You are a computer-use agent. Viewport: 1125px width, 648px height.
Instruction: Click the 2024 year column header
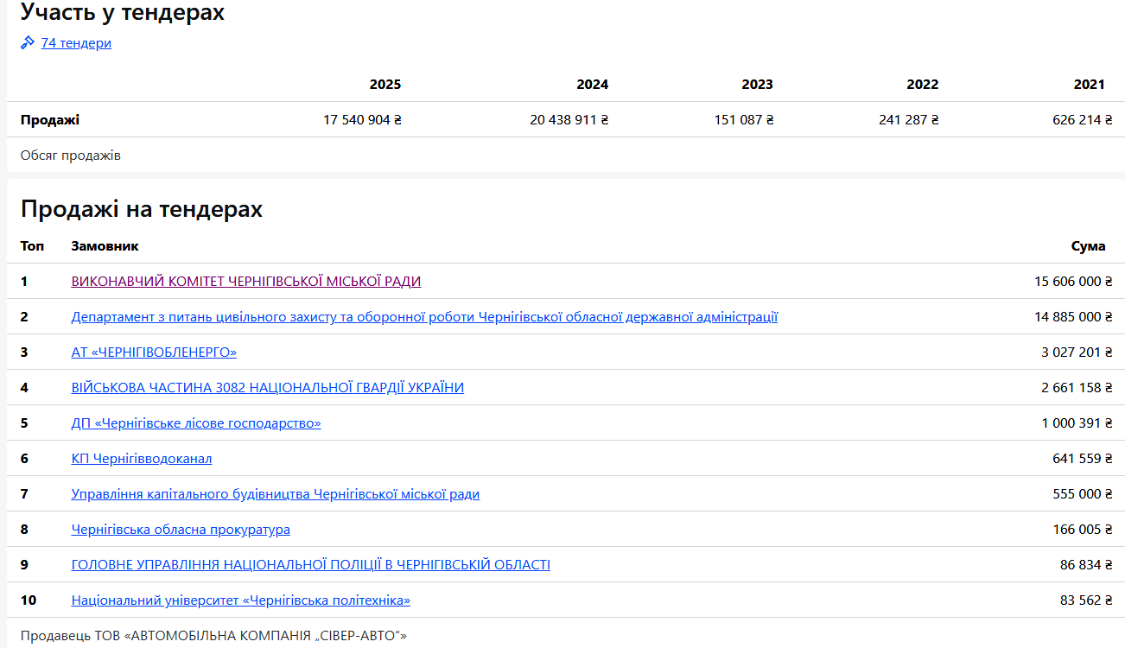click(x=592, y=85)
